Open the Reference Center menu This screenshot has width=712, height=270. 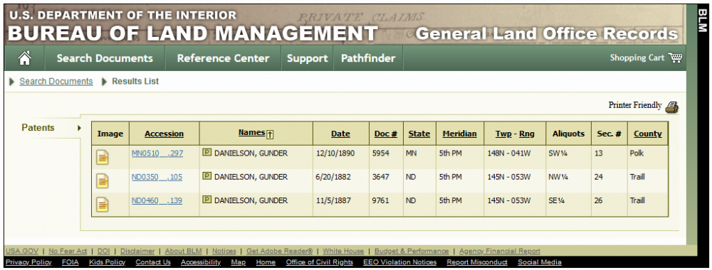223,58
